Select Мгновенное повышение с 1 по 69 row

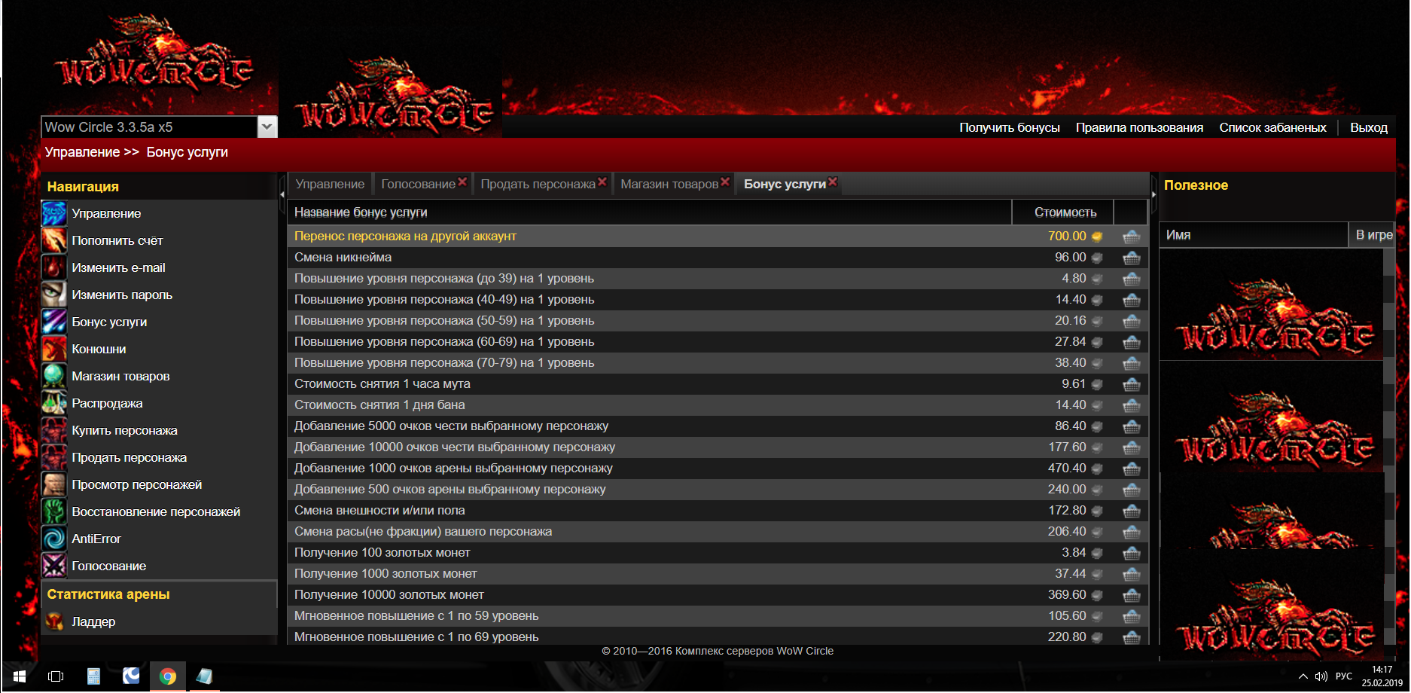[718, 637]
